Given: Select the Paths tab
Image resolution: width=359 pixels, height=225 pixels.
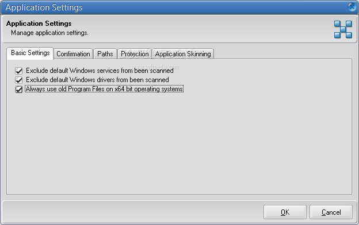Looking at the screenshot, I should [x=105, y=54].
